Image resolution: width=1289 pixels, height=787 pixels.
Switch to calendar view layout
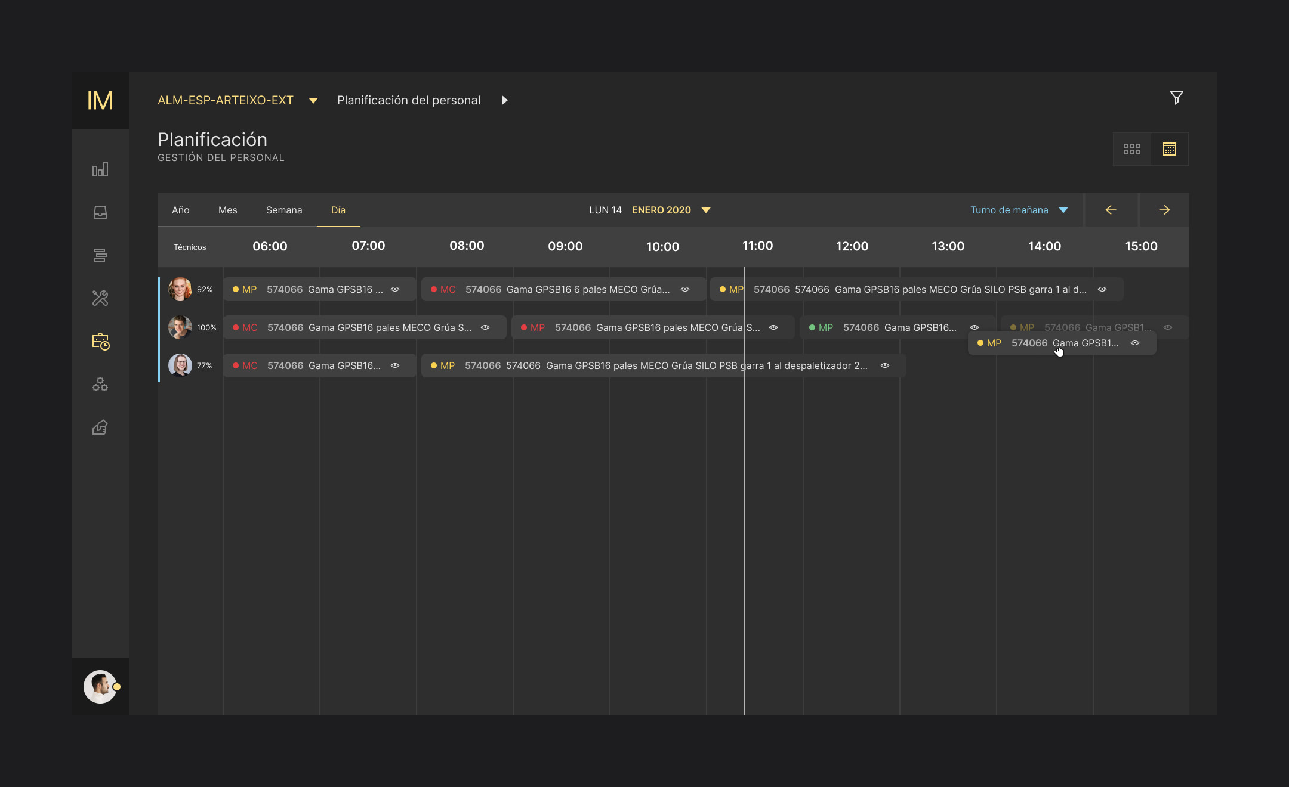1170,149
